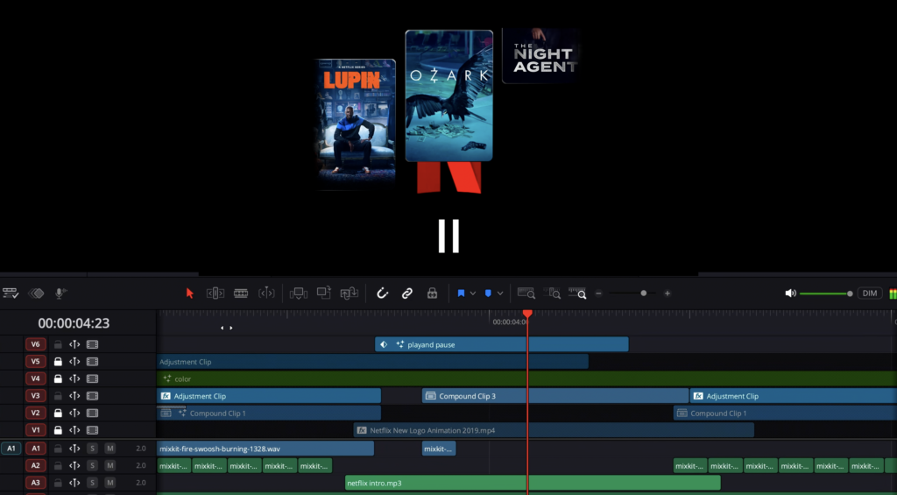Disable video track V6 filmstrip icon
The height and width of the screenshot is (495, 897).
click(x=92, y=344)
